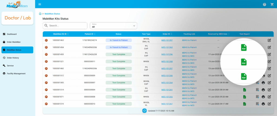Image resolution: width=277 pixels, height=116 pixels.
Task: Open order link MES-101397
Action: coord(167,40)
